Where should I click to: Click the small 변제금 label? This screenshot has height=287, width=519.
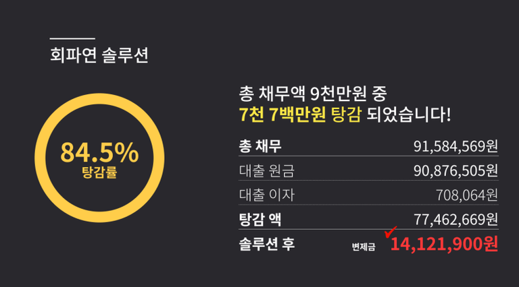click(364, 247)
